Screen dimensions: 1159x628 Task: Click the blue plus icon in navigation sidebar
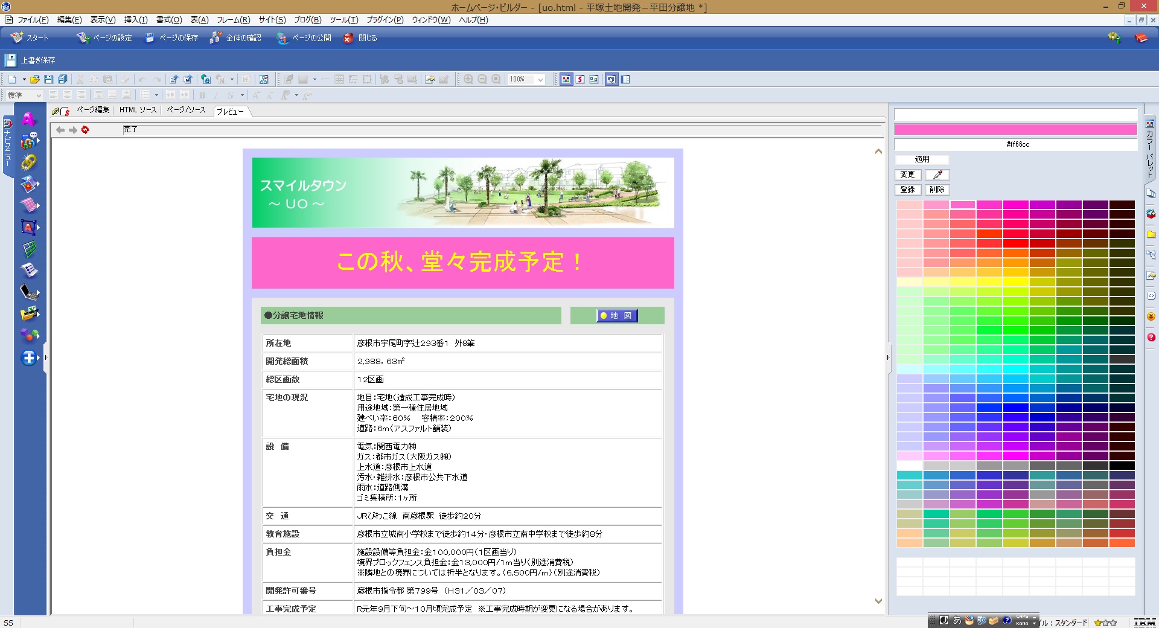28,357
